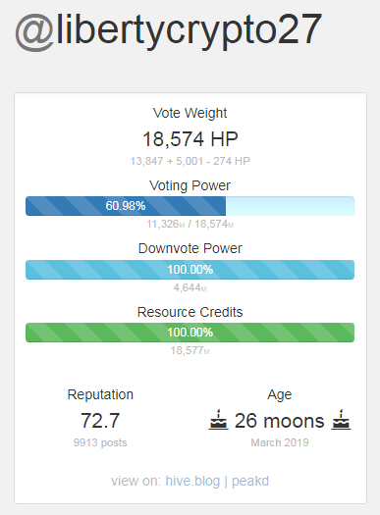The width and height of the screenshot is (380, 515).
Task: Click the @libertycrypto27 username heading
Action: 168,32
